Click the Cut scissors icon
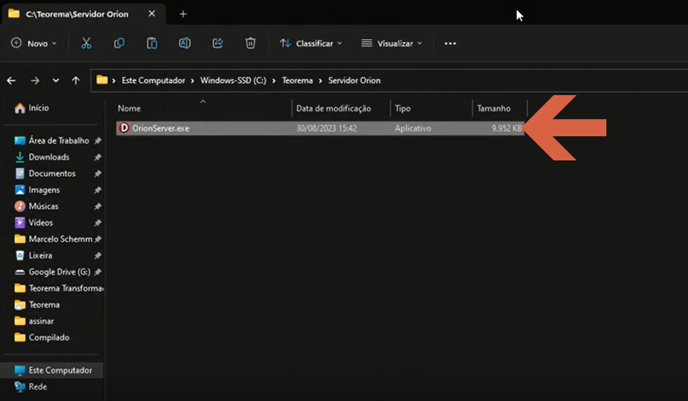This screenshot has width=688, height=401. pos(86,43)
